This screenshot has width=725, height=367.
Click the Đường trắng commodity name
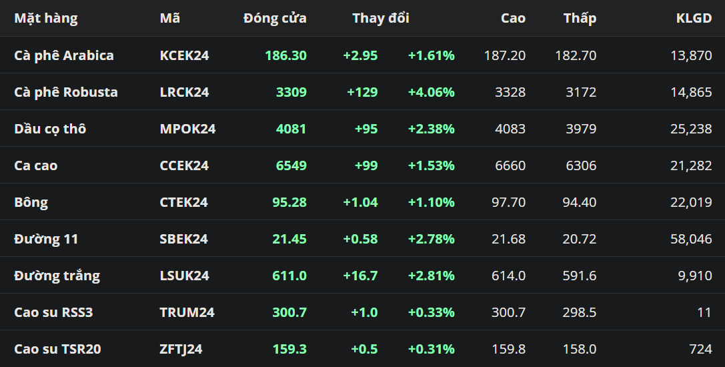point(57,276)
